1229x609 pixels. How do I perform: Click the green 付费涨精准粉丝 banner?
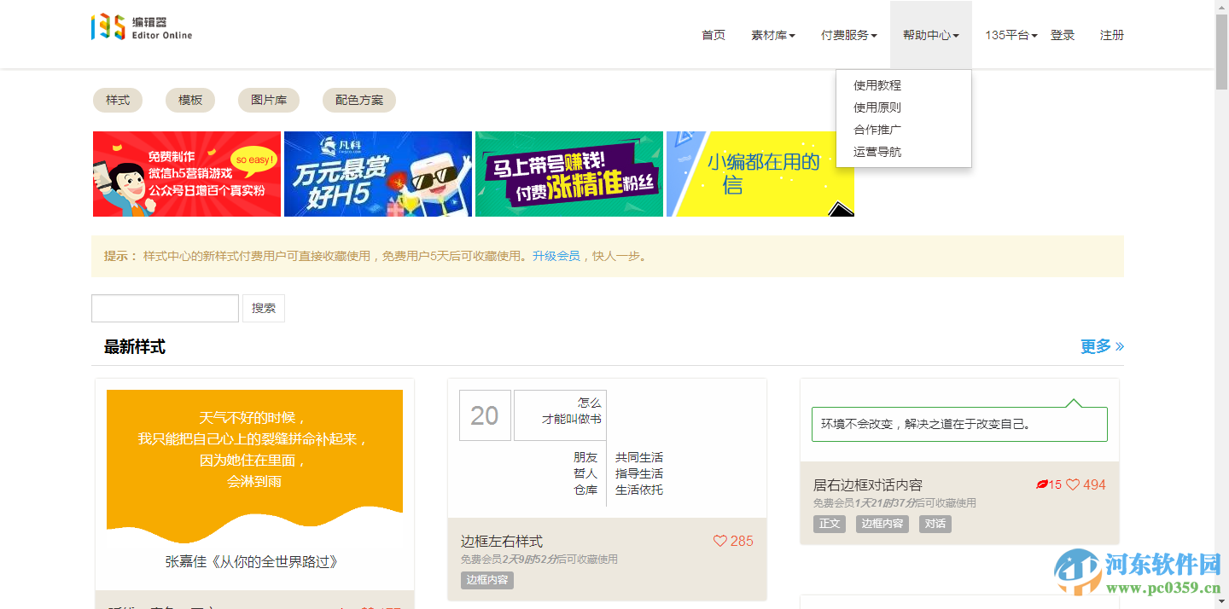point(569,174)
